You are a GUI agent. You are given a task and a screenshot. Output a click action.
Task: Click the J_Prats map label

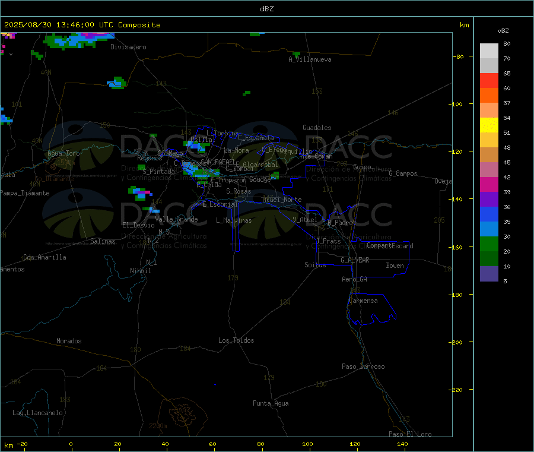[328, 241]
